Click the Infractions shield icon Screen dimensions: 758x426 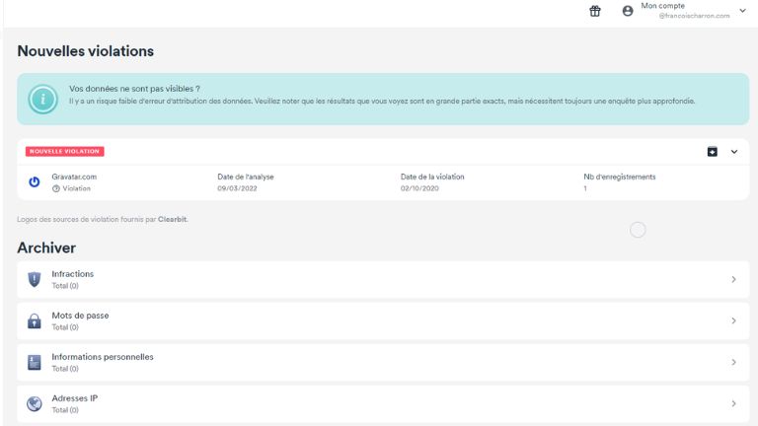[x=35, y=280]
